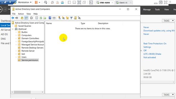
Task: Pause the VM with orange pause button
Action: [36, 2]
